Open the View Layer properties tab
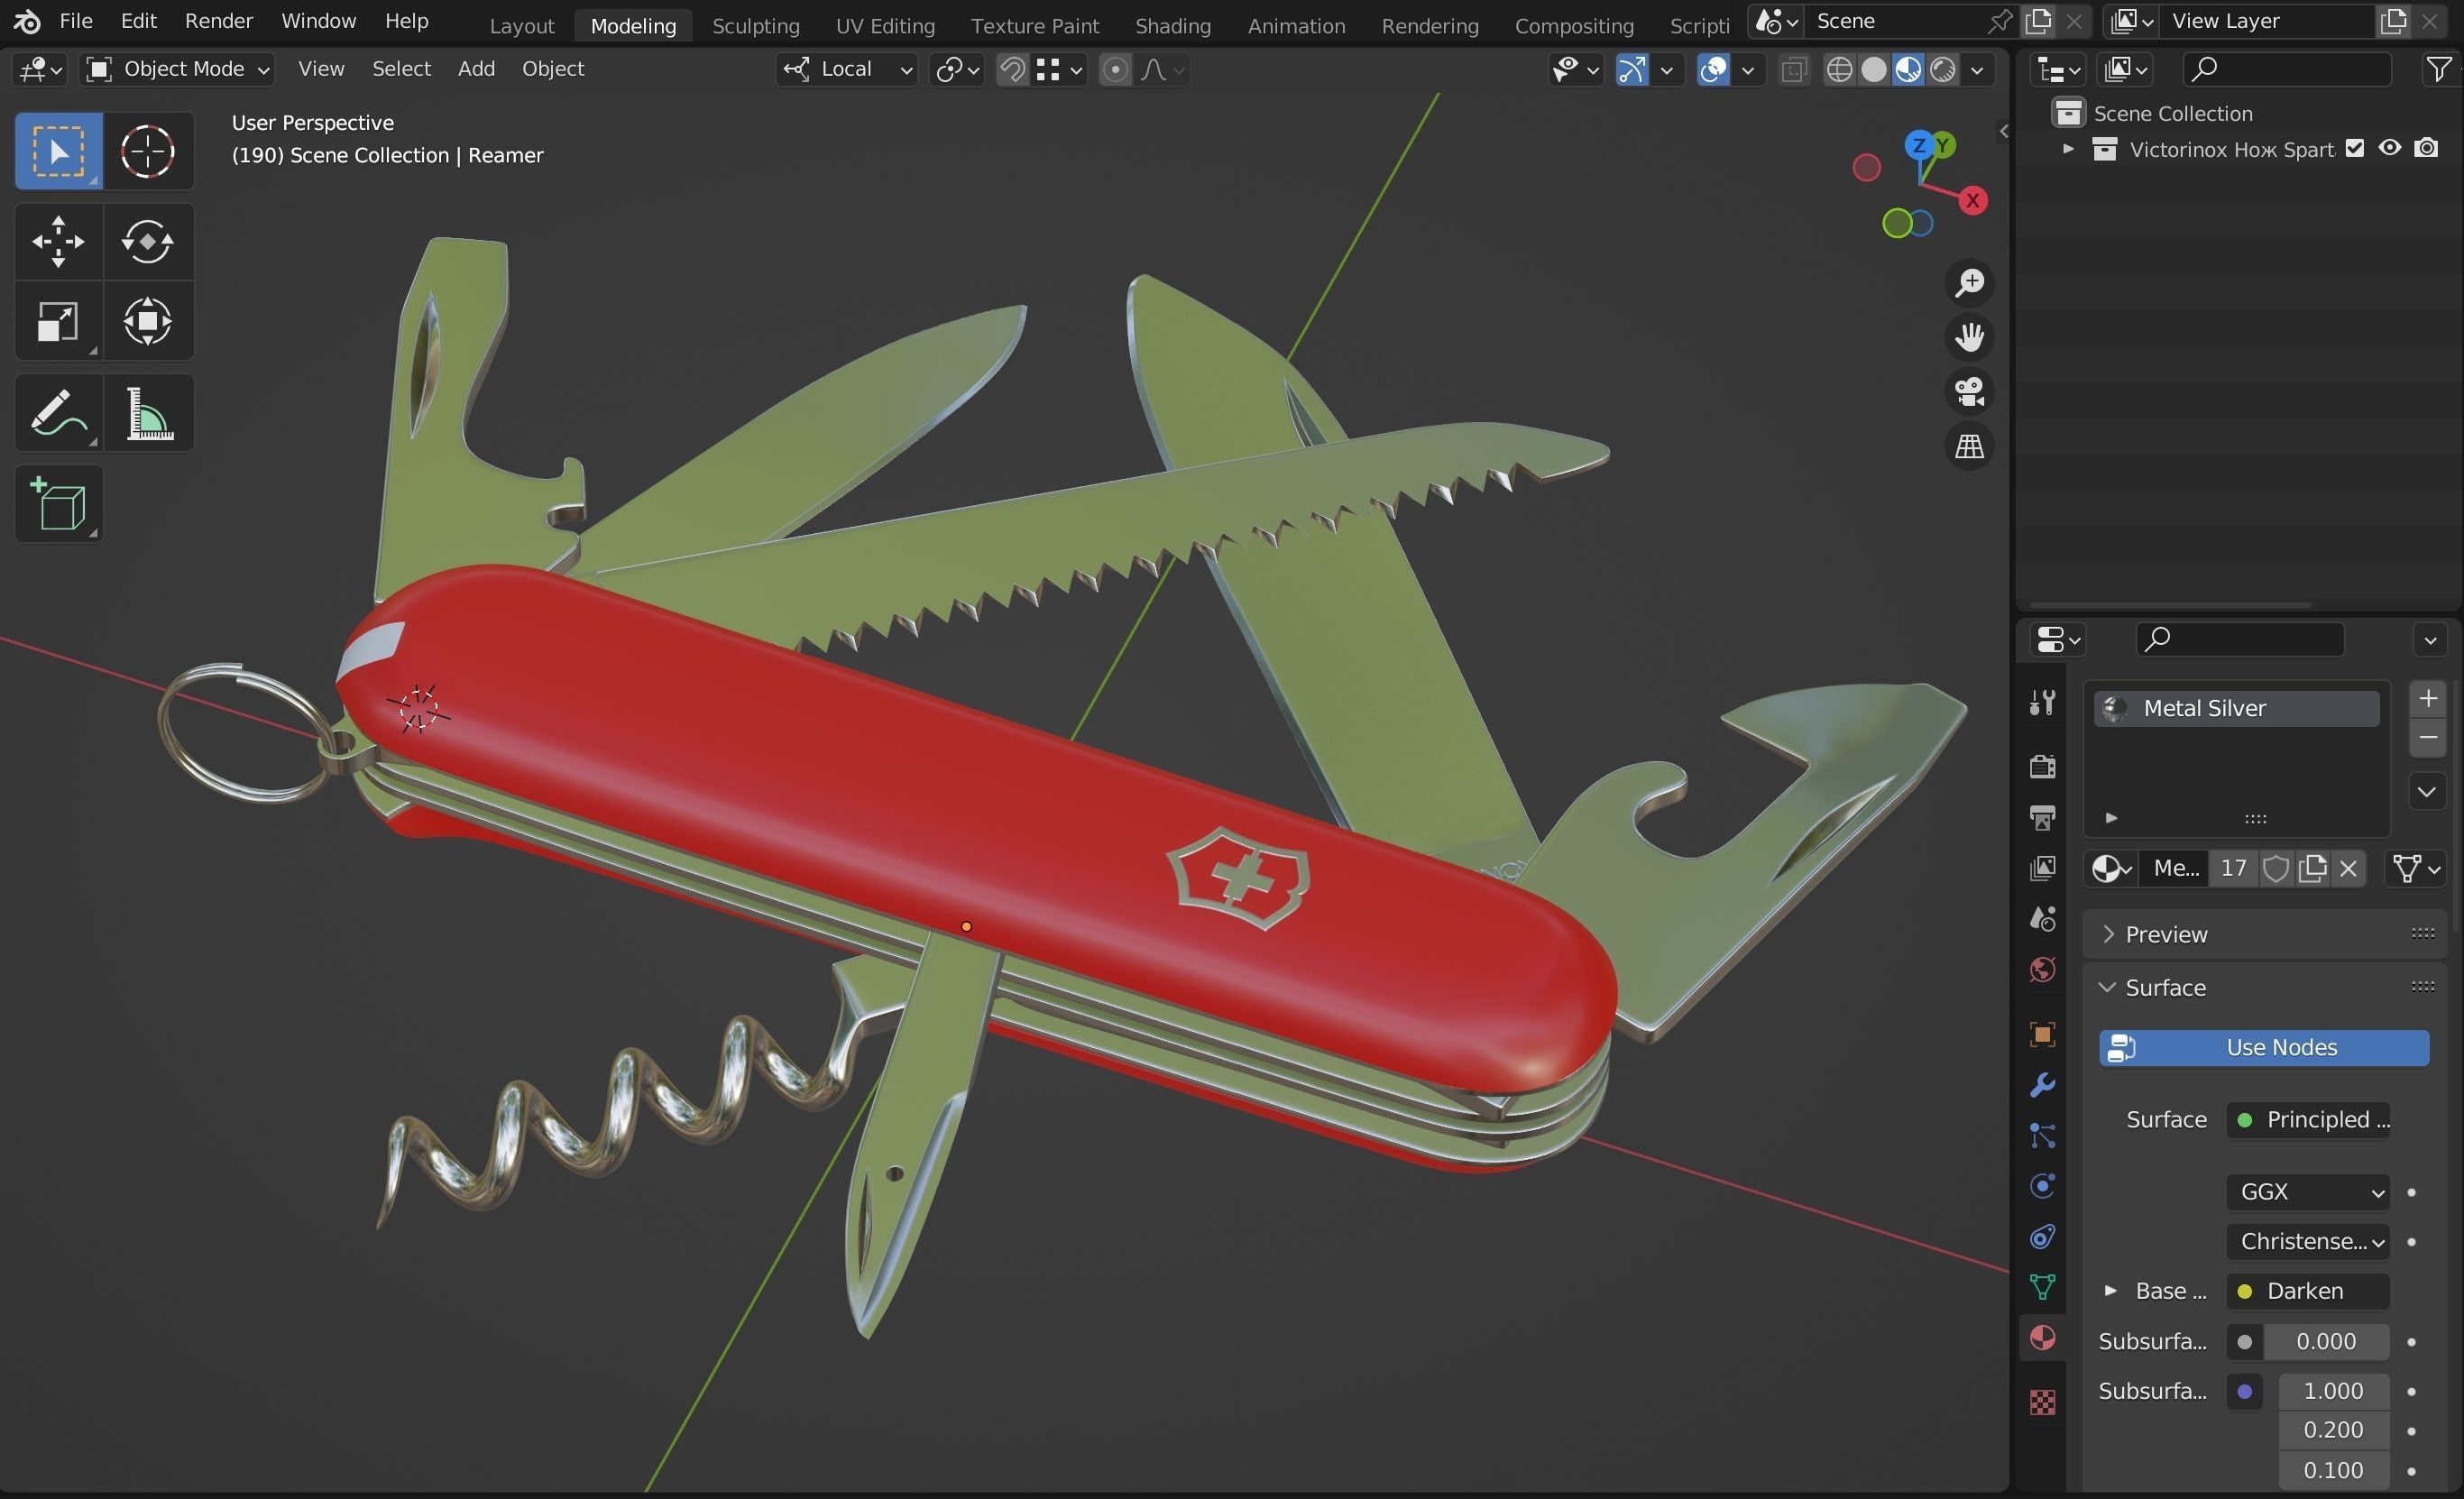This screenshot has height=1499, width=2464. click(x=2042, y=868)
